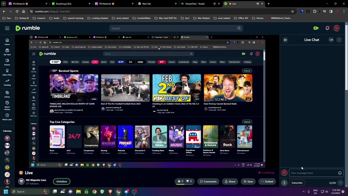The image size is (348, 196).
Task: Open Watch History in the sidebar
Action: (7, 105)
